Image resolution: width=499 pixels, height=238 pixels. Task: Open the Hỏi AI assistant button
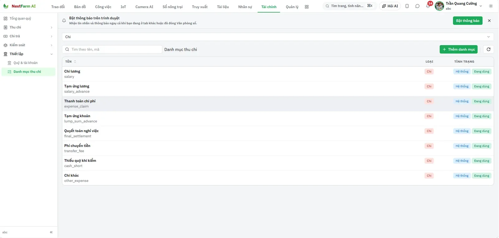coord(390,6)
